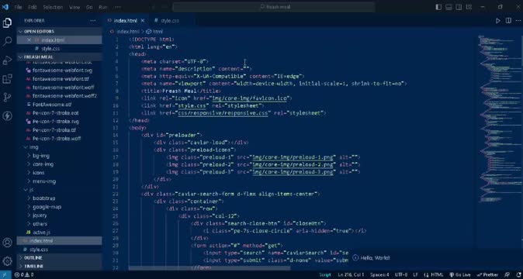
Task: Open the Extensions view icon
Action: (x=7, y=79)
